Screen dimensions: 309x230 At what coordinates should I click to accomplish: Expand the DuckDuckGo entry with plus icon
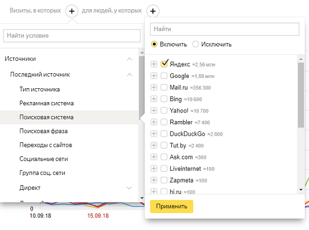click(153, 134)
